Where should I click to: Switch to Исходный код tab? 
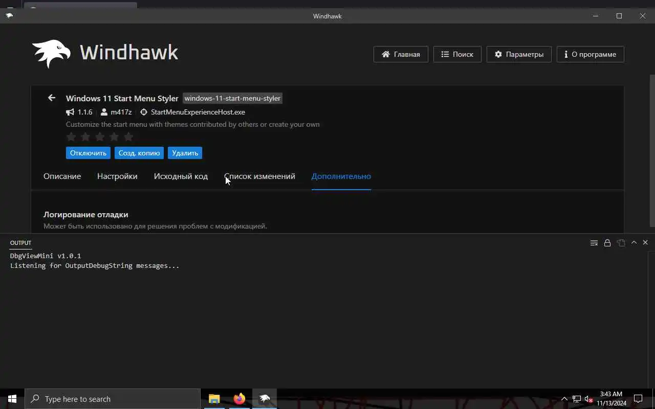coord(181,176)
